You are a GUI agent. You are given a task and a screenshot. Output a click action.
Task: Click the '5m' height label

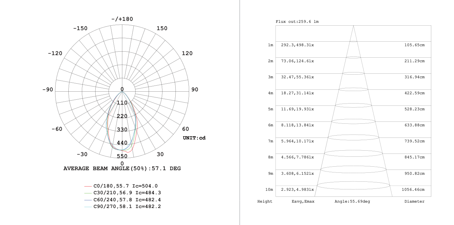click(271, 109)
